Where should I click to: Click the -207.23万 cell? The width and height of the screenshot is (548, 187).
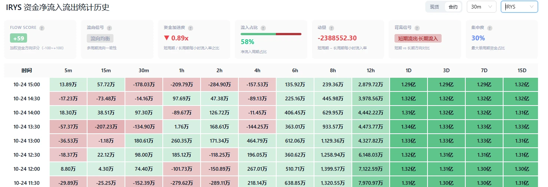106,127
